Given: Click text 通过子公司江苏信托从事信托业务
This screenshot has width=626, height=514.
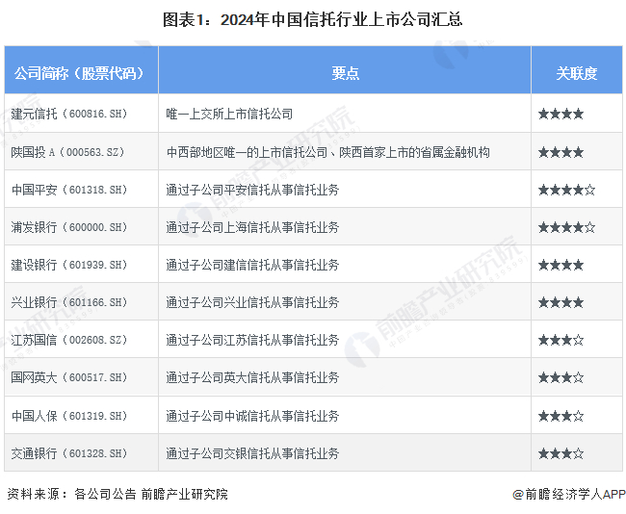Looking at the screenshot, I should tap(252, 340).
